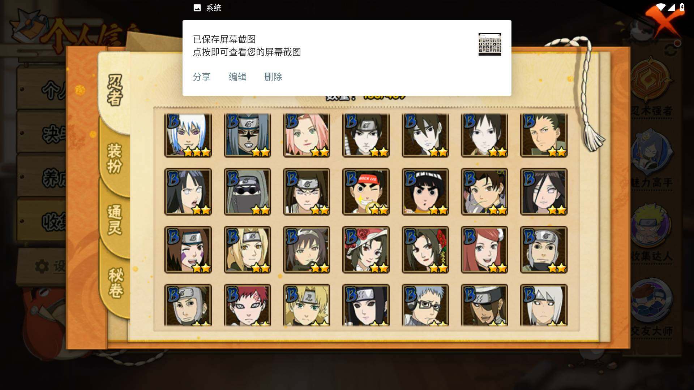The image size is (694, 390).
Task: Open the 交友大师 achievement badge
Action: click(652, 307)
